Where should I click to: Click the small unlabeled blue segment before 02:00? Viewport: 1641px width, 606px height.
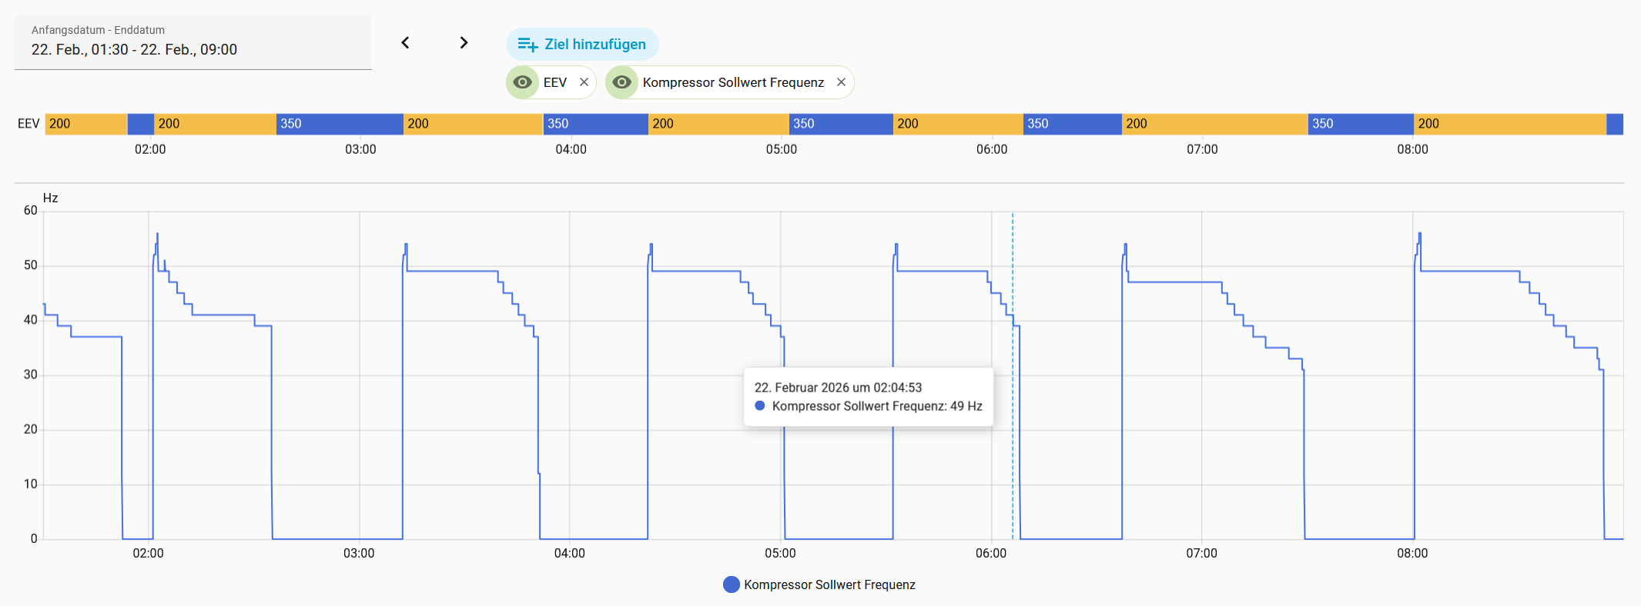[x=141, y=124]
